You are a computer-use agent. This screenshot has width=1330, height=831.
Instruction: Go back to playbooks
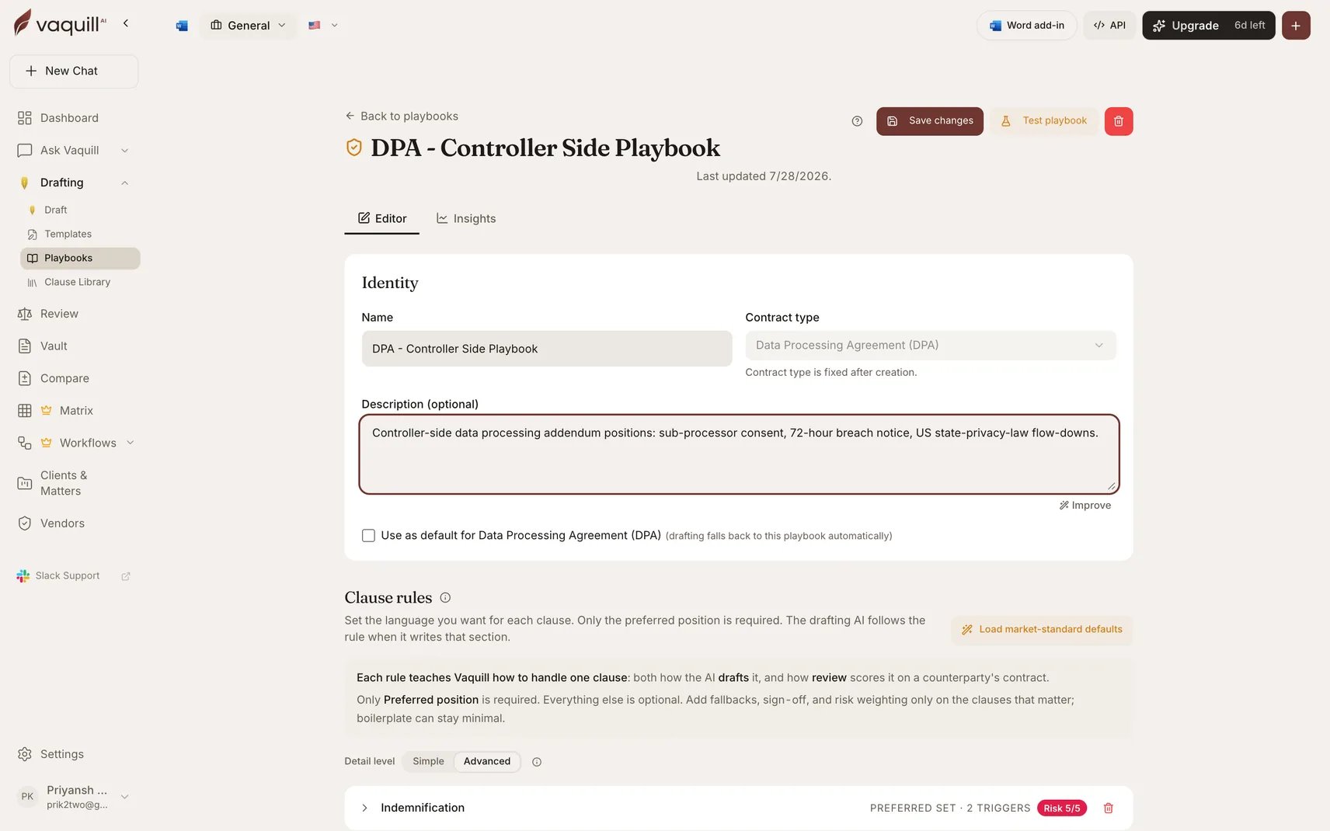(402, 116)
